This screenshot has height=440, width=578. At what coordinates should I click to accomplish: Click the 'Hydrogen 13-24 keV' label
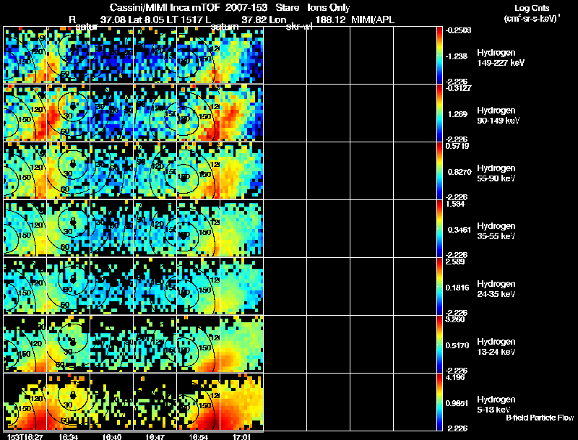[496, 347]
